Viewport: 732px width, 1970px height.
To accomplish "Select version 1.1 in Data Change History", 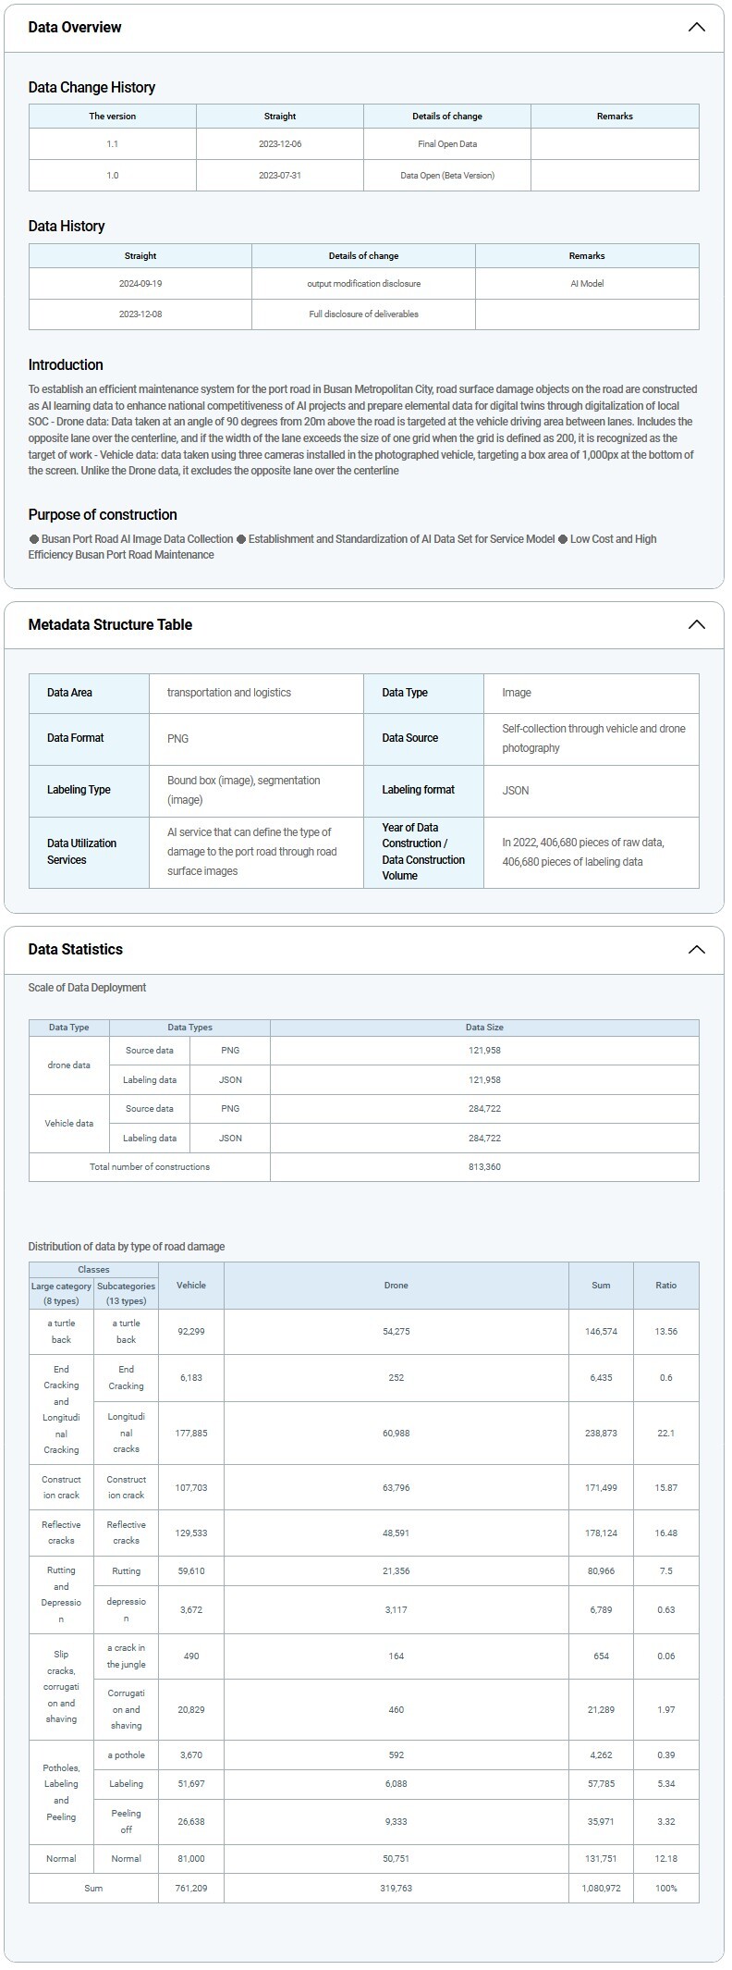I will coord(112,144).
